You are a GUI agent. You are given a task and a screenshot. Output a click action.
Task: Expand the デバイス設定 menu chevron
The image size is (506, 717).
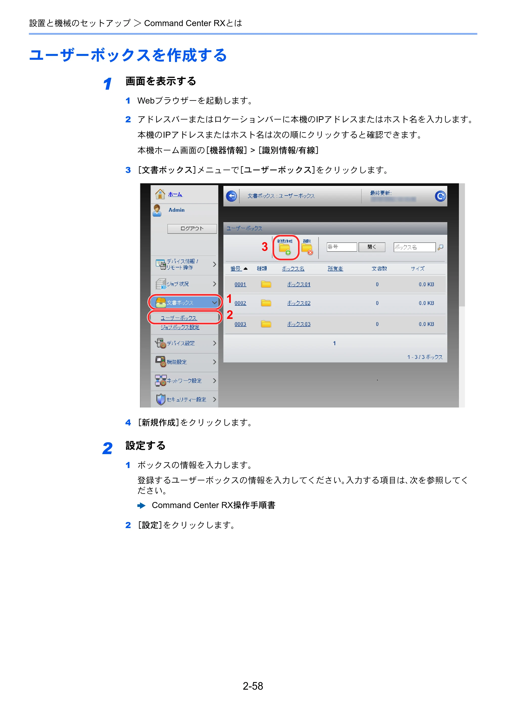click(x=214, y=343)
